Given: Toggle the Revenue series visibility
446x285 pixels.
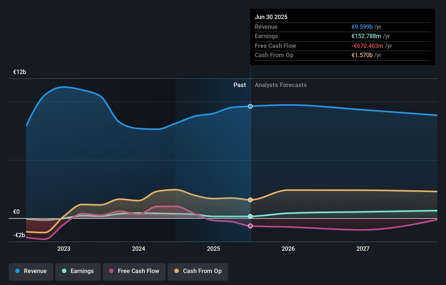Looking at the screenshot, I should coord(31,271).
